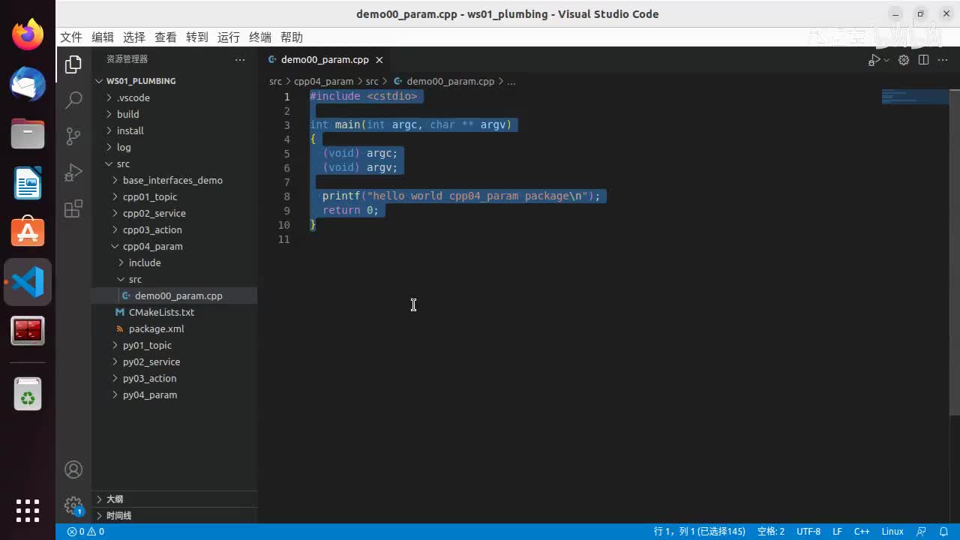
Task: Click the editor vertical scrollbar
Action: (955, 251)
